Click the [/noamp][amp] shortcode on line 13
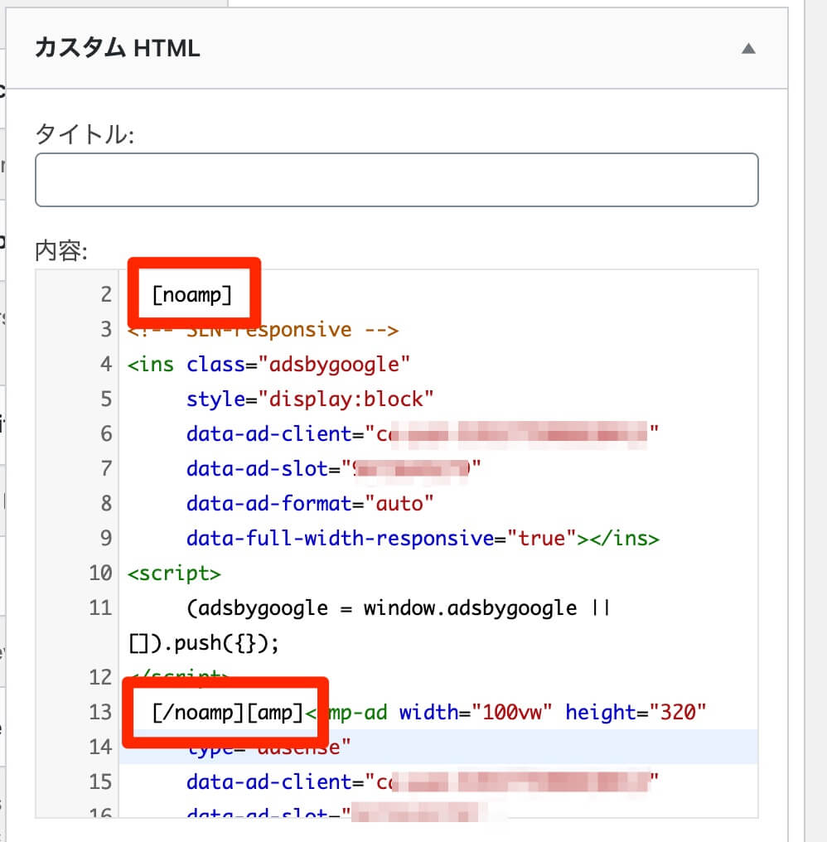Image resolution: width=827 pixels, height=842 pixels. pos(228,713)
